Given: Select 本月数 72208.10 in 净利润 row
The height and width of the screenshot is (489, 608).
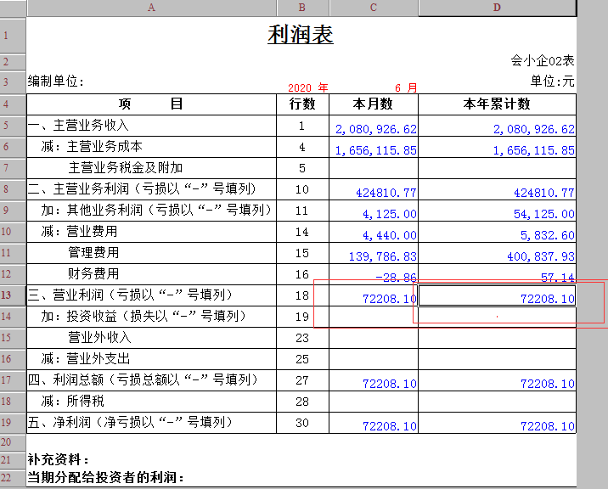Looking at the screenshot, I should pyautogui.click(x=374, y=423).
